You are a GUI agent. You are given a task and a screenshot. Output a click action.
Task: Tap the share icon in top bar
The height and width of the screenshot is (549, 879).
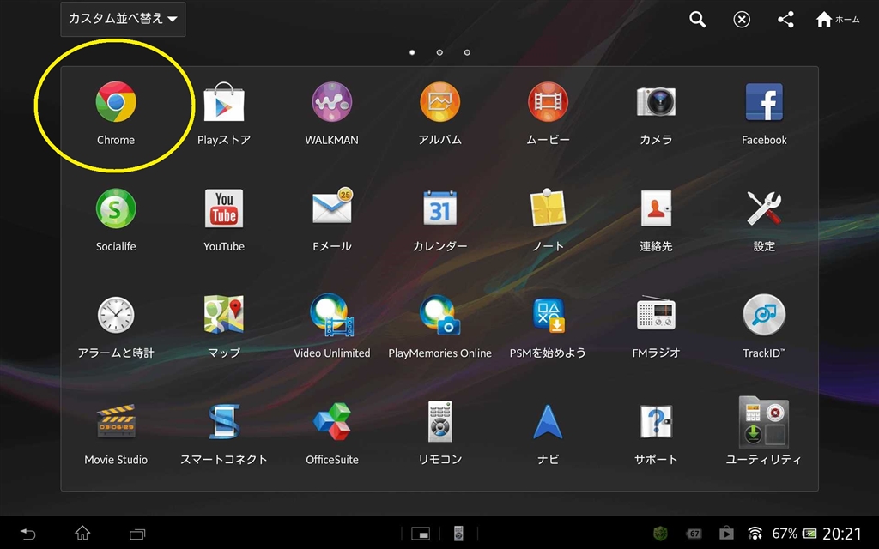[x=785, y=20]
